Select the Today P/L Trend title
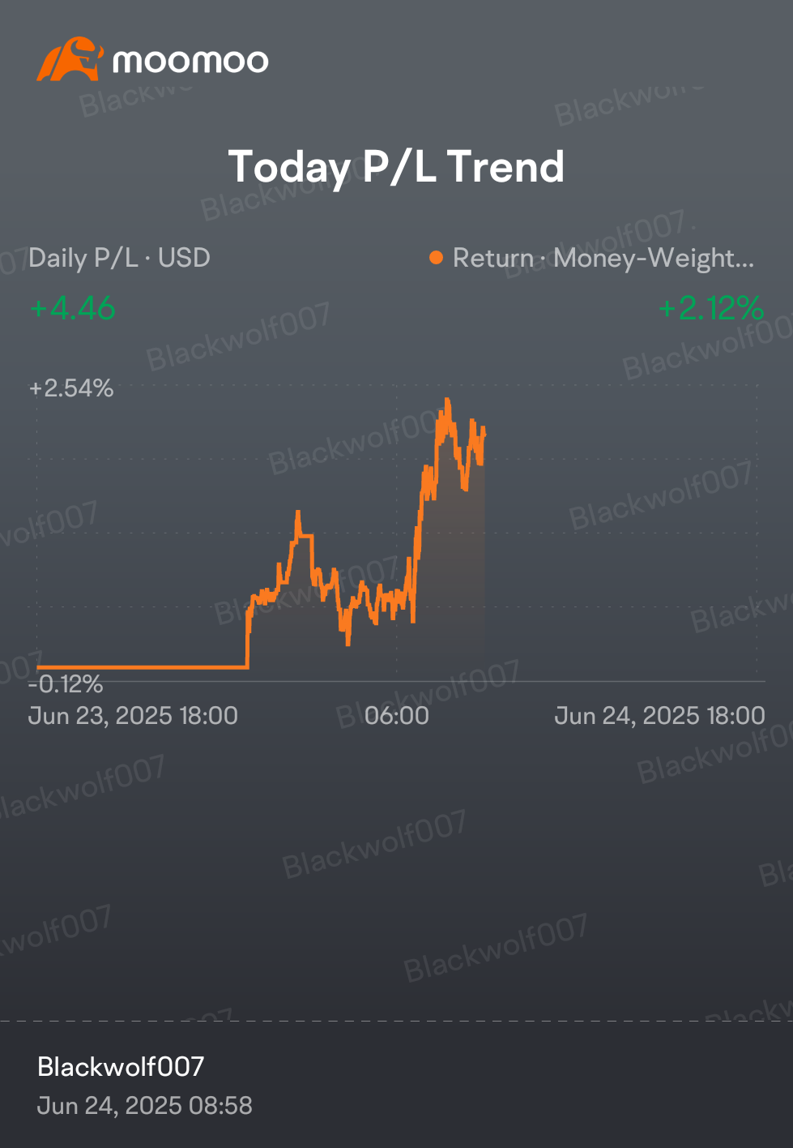The height and width of the screenshot is (1148, 793). click(x=396, y=167)
